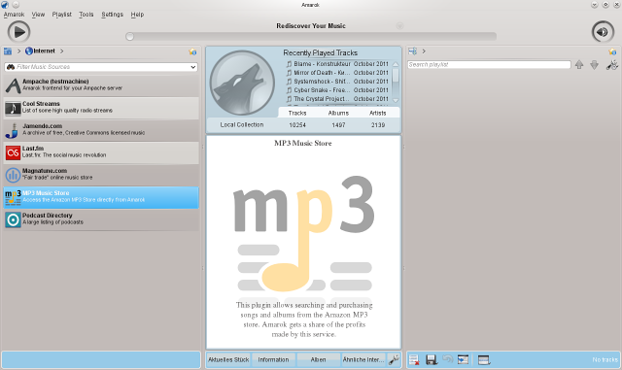Expand the chevron after the home icon
Image resolution: width=622 pixels, height=370 pixels.
18,51
